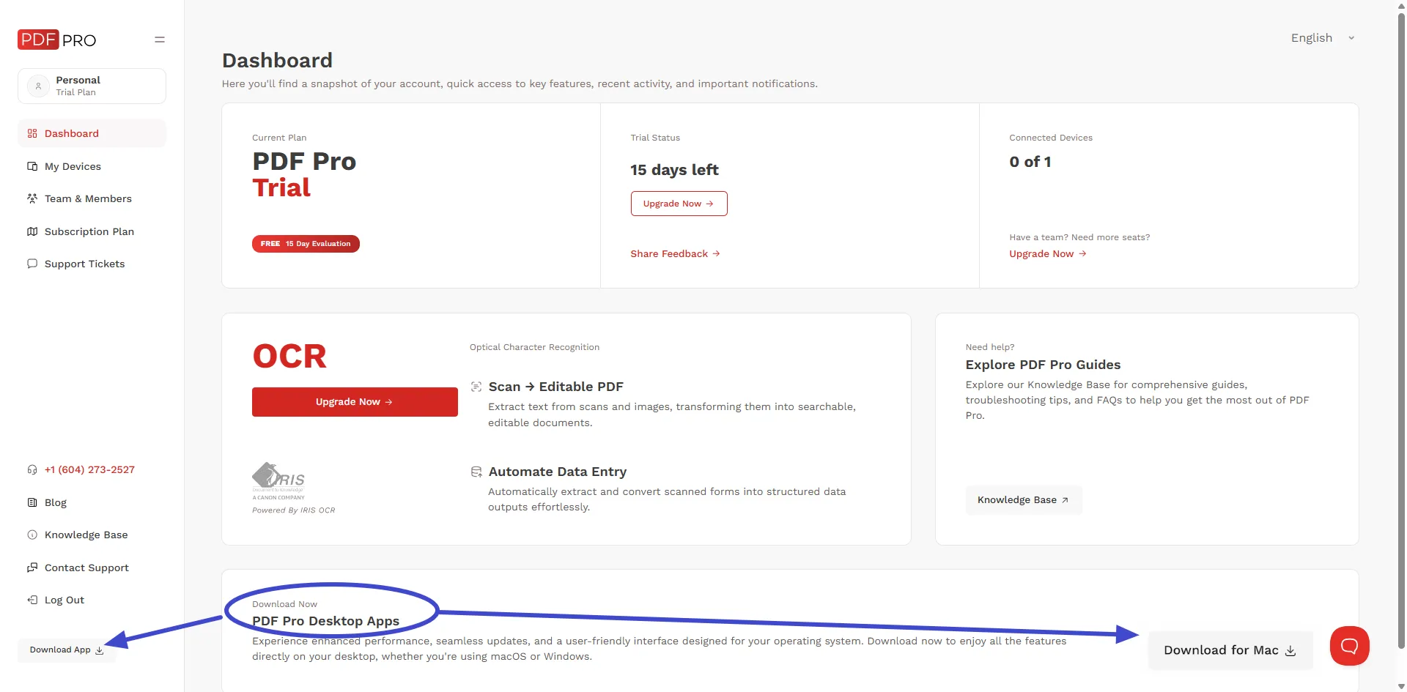1407x692 pixels.
Task: Click the Automate Data Entry icon
Action: (476, 472)
